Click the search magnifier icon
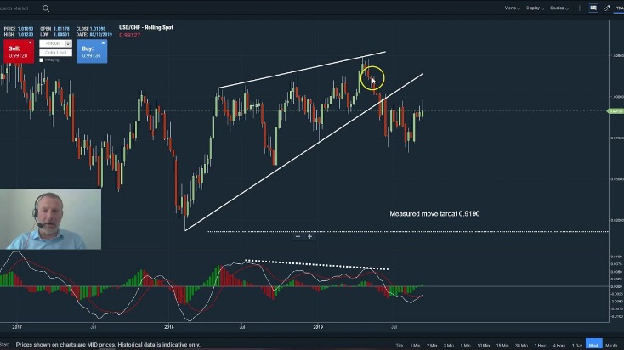The width and height of the screenshot is (624, 350). (x=46, y=8)
